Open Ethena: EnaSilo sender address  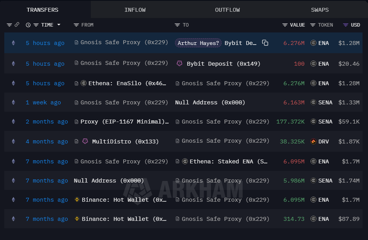click(x=127, y=83)
